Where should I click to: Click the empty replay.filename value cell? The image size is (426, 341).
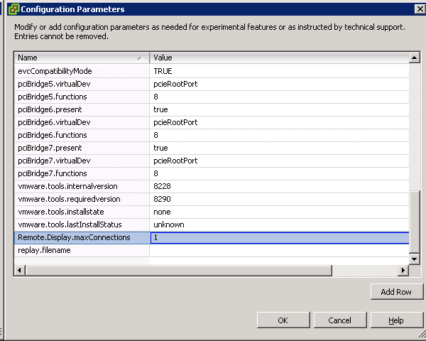tap(278, 251)
